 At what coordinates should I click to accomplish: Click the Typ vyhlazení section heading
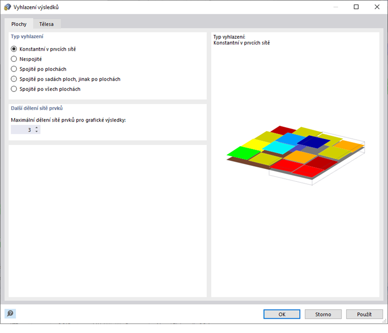27,36
